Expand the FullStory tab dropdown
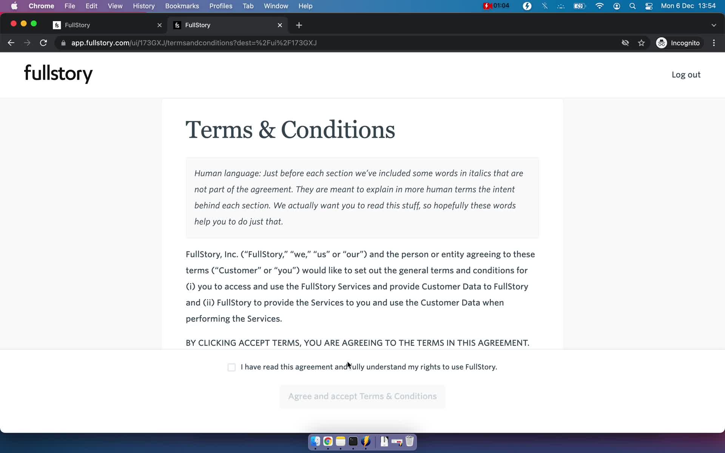This screenshot has height=453, width=725. [714, 25]
